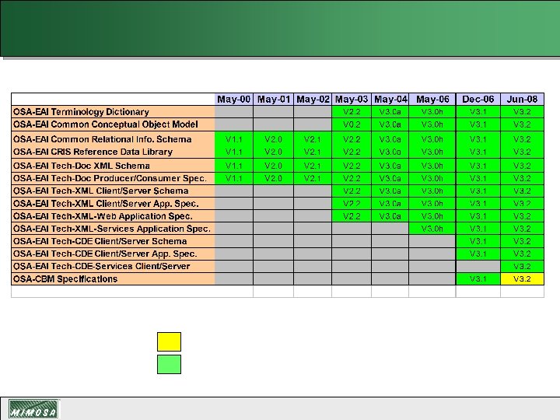The height and width of the screenshot is (420, 560).
Task: Click V3.1 in Tech-CDE Client/Server Schema row
Action: click(478, 241)
